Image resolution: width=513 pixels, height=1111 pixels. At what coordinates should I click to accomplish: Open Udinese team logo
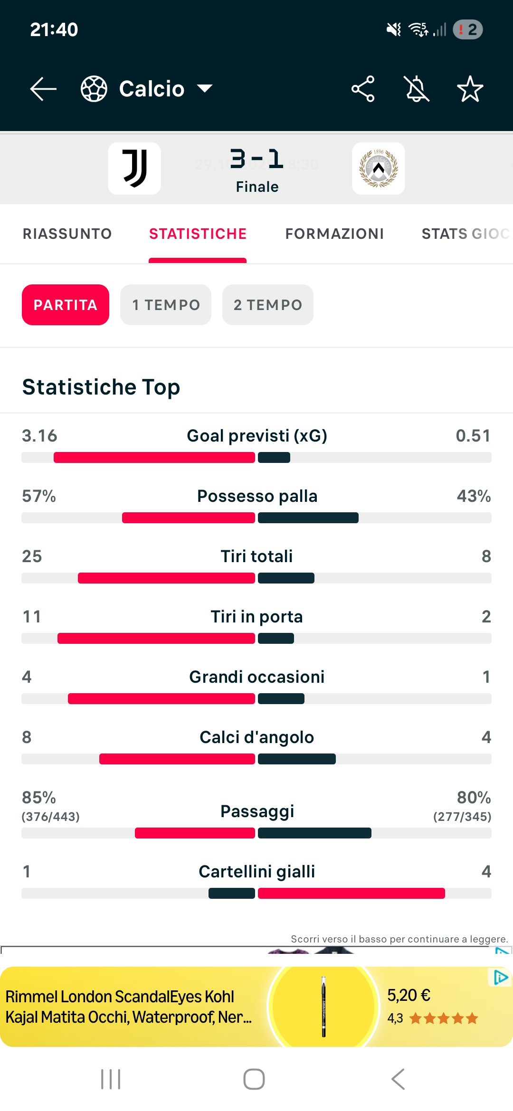(378, 169)
